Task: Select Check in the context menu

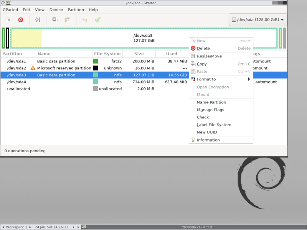Action: point(221,117)
